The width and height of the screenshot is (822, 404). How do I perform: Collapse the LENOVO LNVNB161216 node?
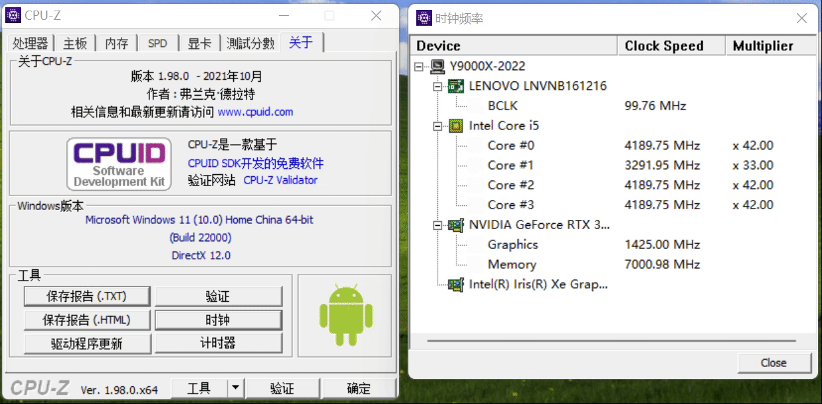(x=437, y=86)
